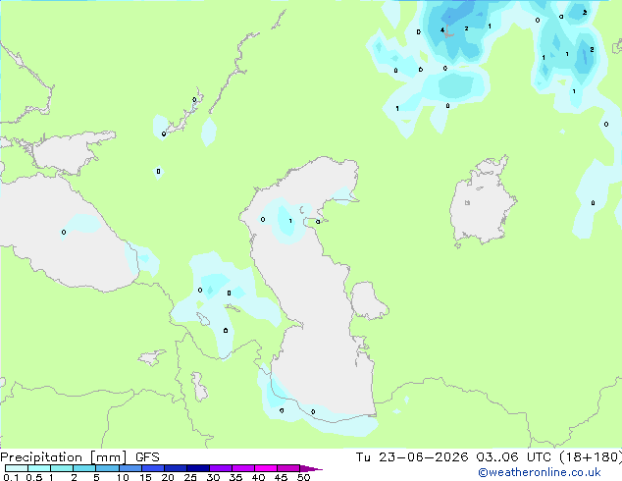Click the '4' precipitation value on the map
The height and width of the screenshot is (481, 622).
(442, 30)
